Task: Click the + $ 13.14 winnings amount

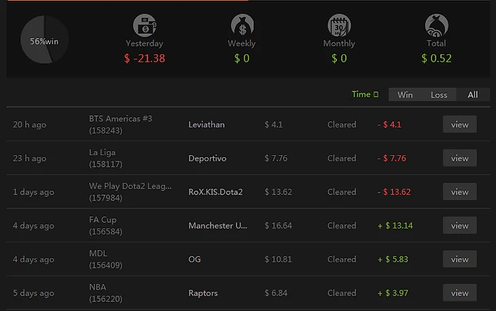Action: [395, 226]
